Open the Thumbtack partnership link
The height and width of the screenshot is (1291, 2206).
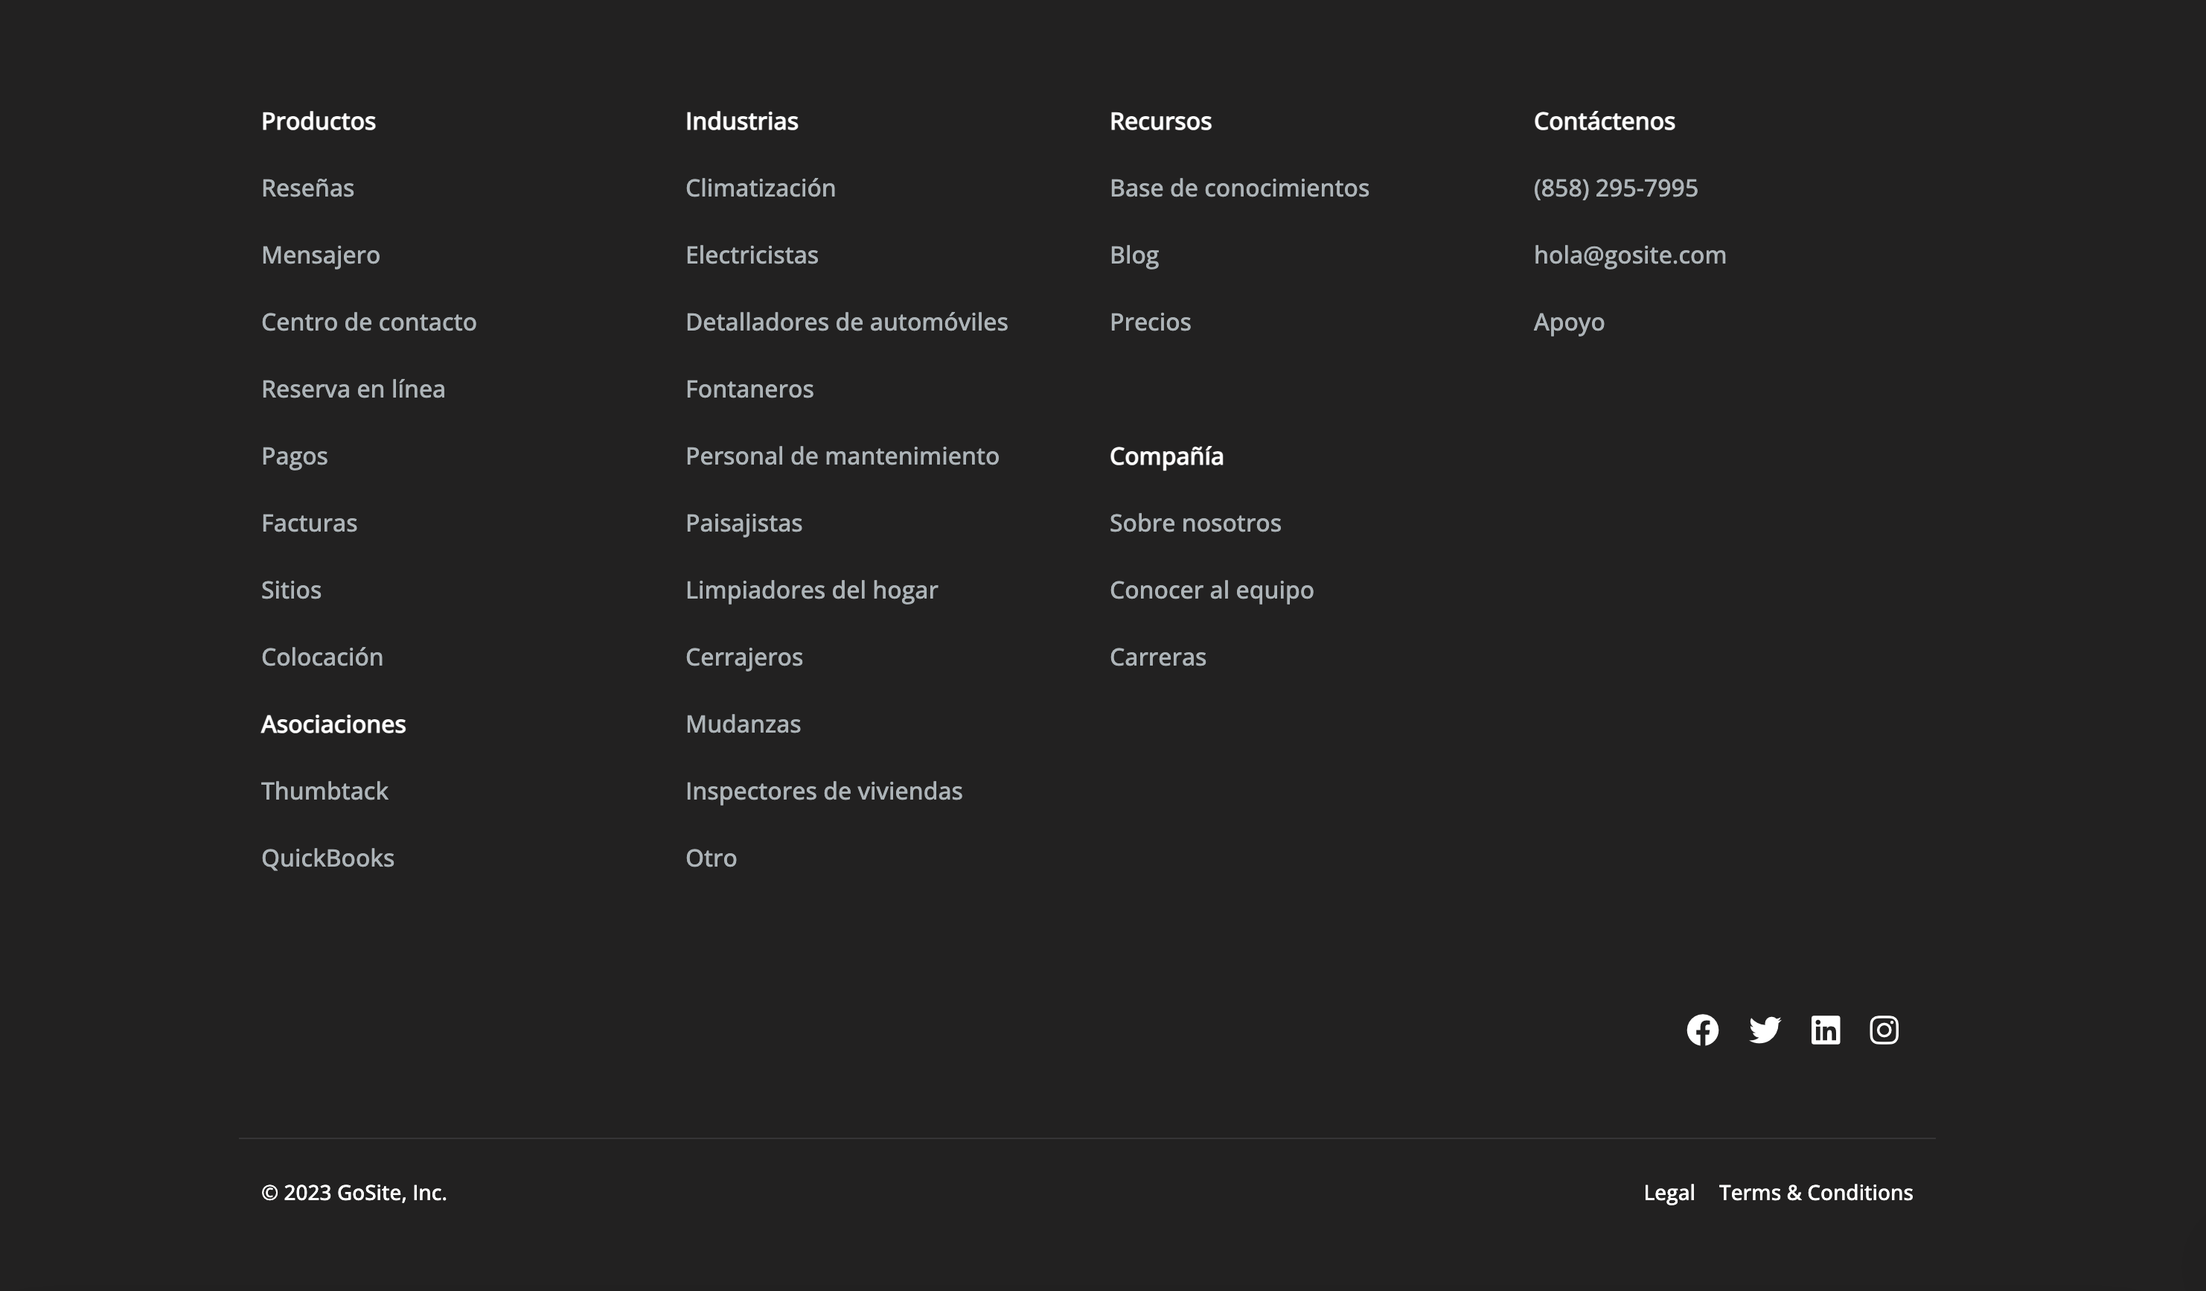coord(324,791)
